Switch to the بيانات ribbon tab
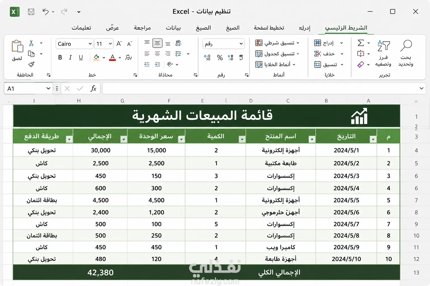 (173, 28)
